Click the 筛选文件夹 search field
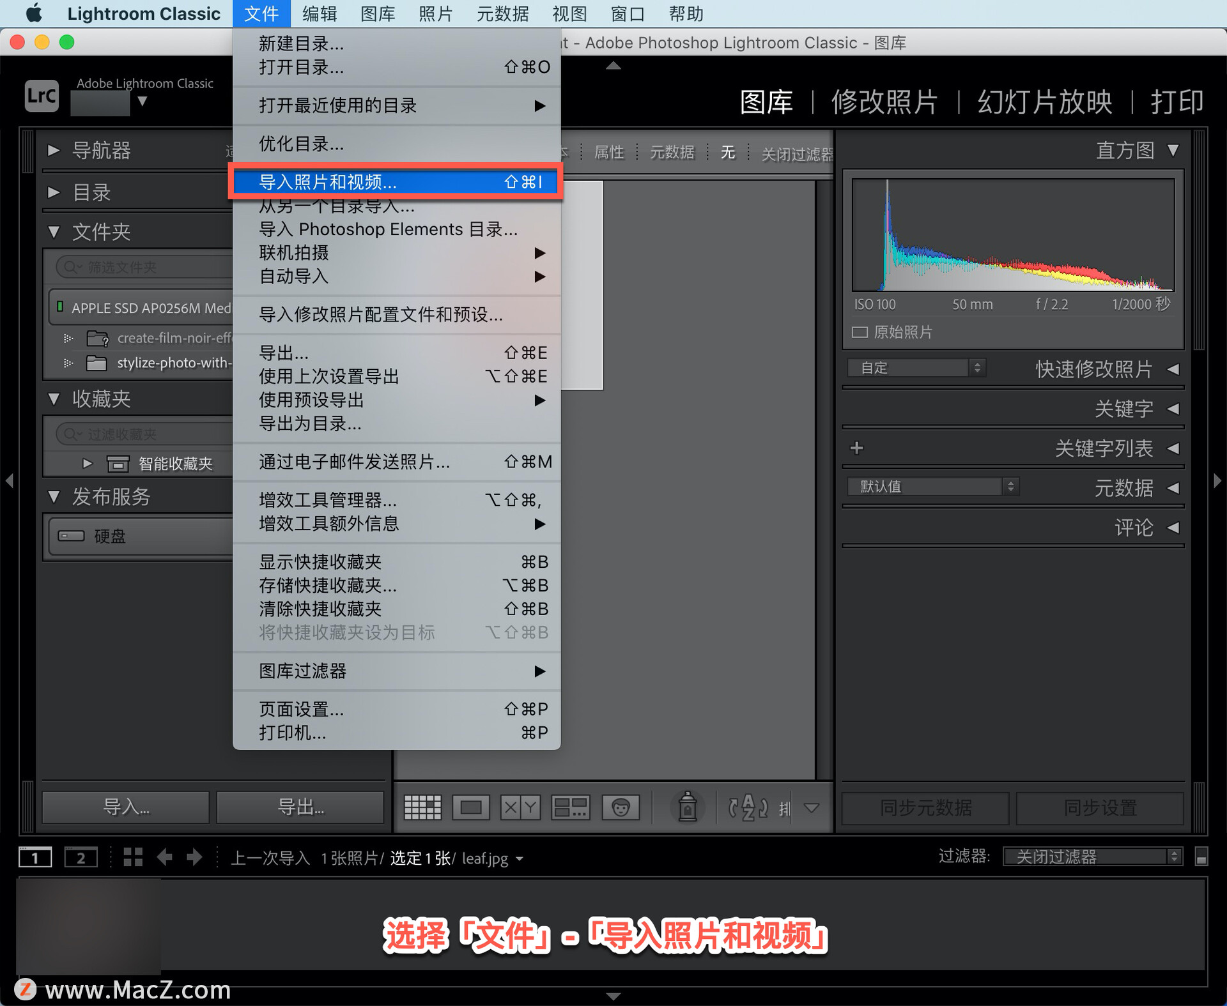The width and height of the screenshot is (1227, 1006). 144,267
